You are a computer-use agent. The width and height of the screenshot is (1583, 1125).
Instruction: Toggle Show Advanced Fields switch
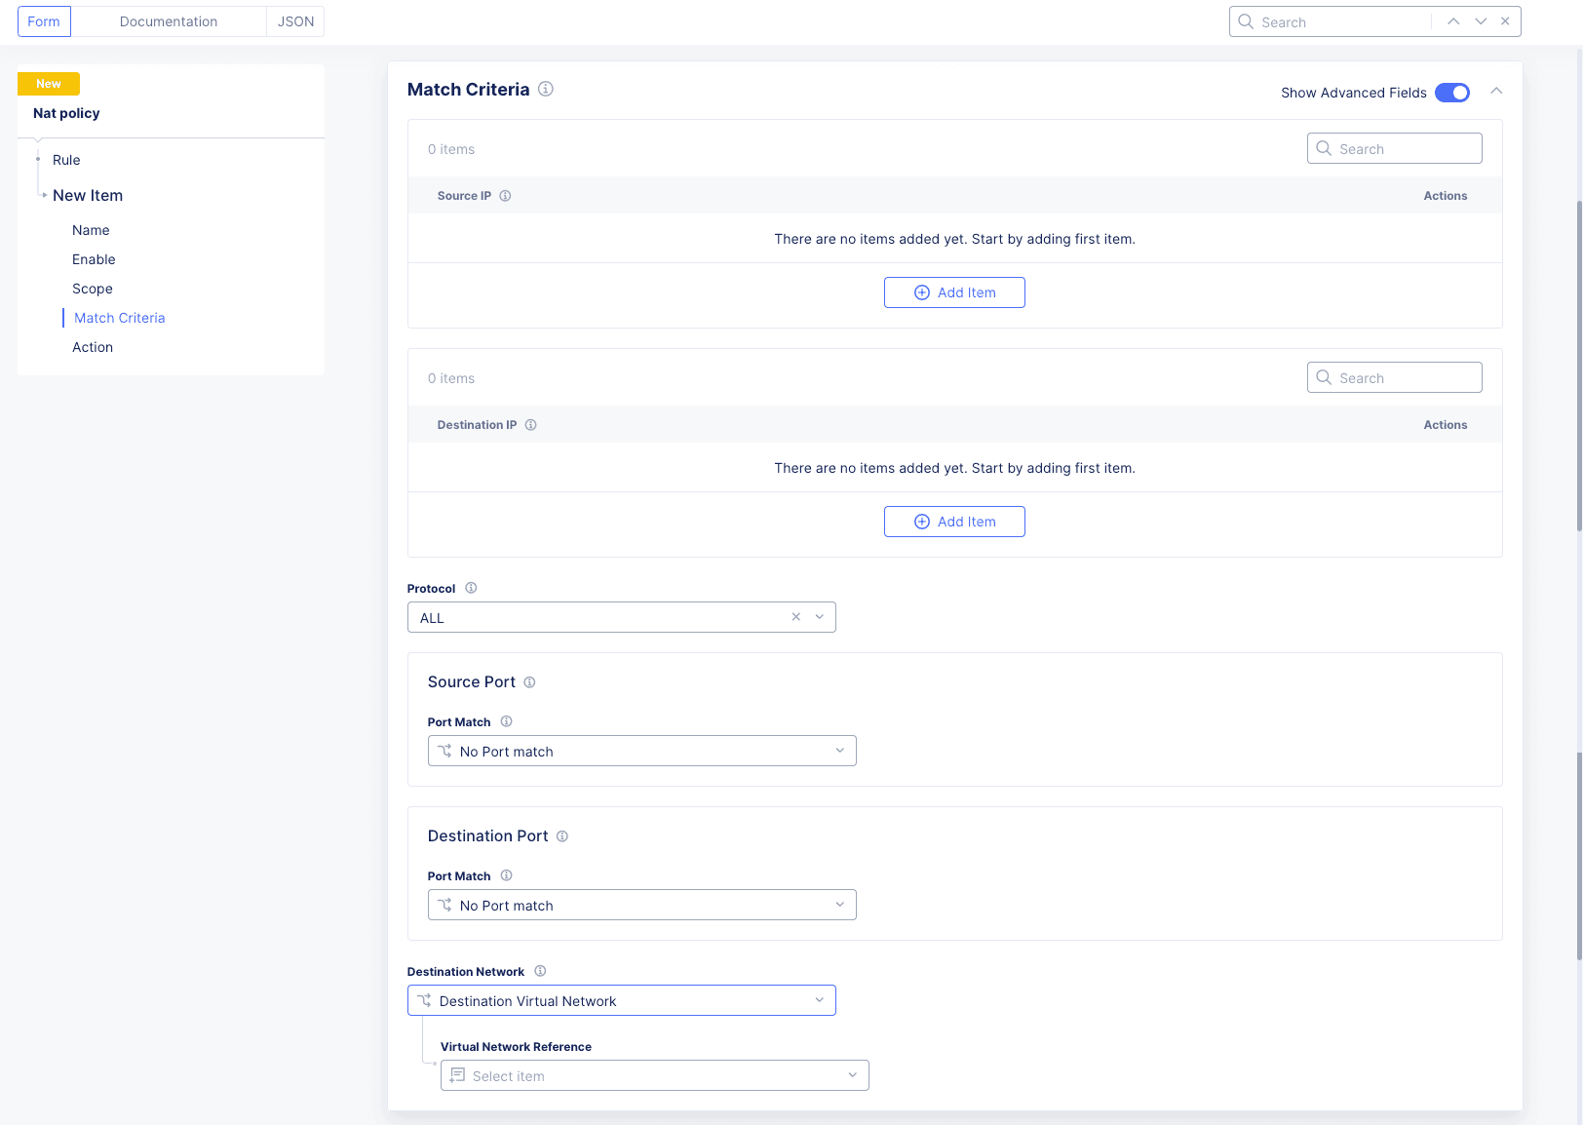click(x=1451, y=93)
